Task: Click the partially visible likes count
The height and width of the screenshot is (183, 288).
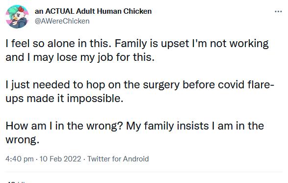Action: coord(17,182)
